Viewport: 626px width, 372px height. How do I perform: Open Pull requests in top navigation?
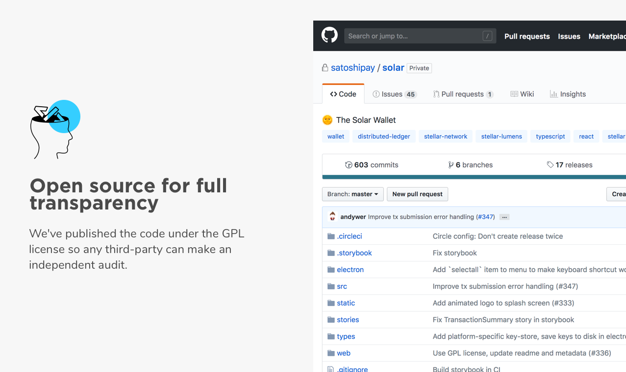pos(527,36)
